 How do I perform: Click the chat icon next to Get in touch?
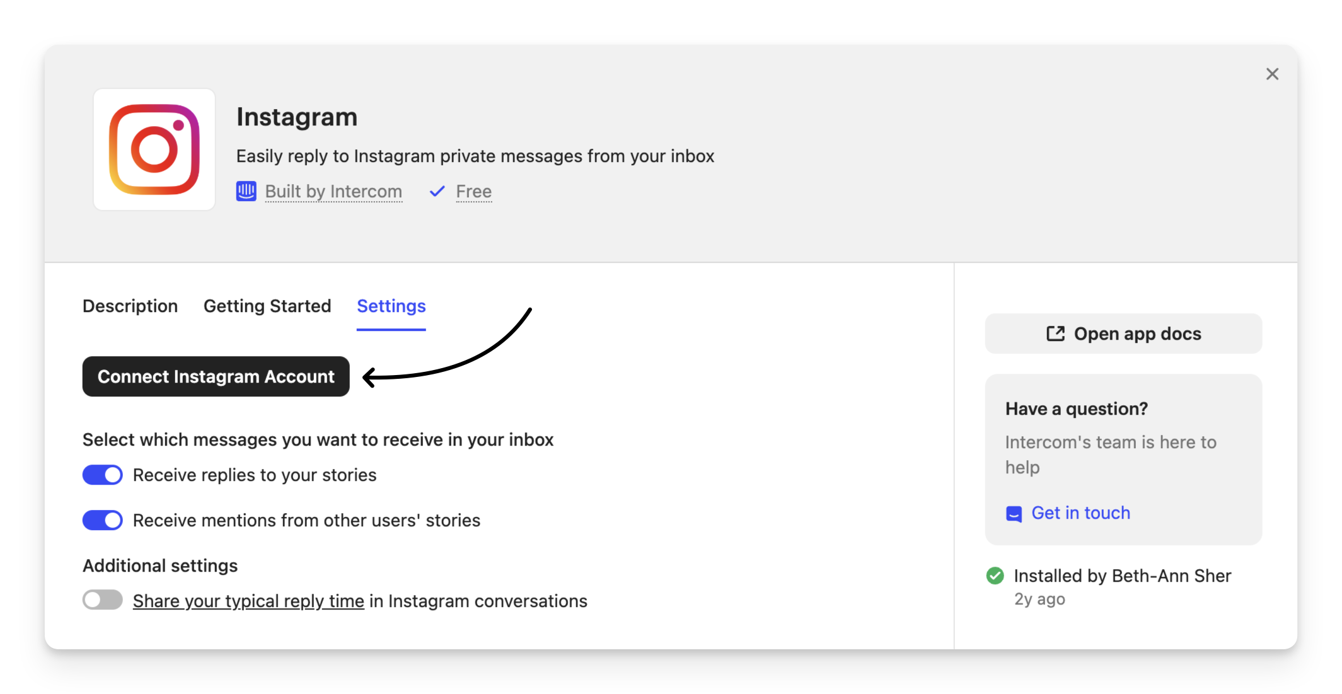click(1014, 514)
